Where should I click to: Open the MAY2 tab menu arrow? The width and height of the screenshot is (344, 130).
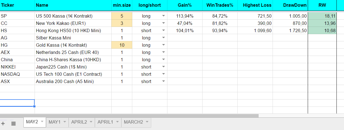[42, 122]
